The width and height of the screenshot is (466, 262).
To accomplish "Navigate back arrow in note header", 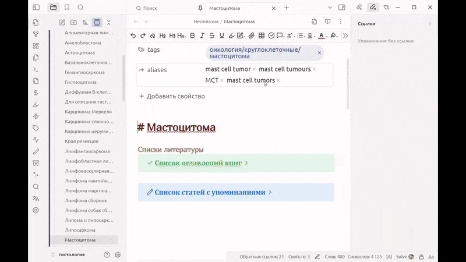I will point(136,22).
